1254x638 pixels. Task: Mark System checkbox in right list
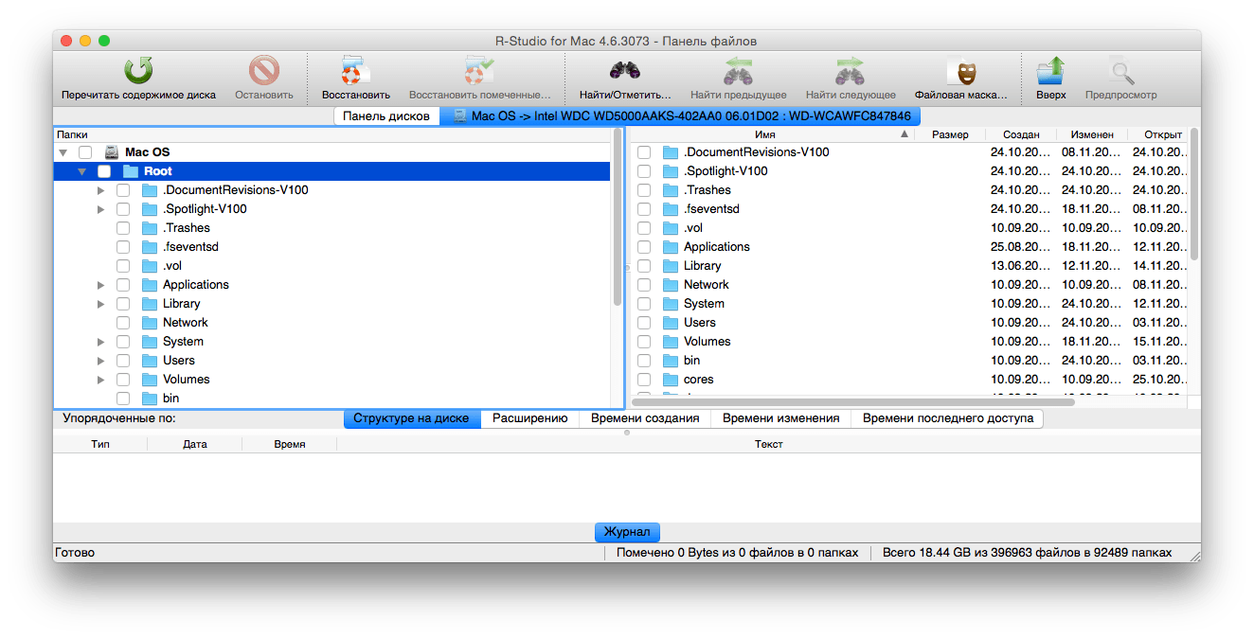click(644, 304)
